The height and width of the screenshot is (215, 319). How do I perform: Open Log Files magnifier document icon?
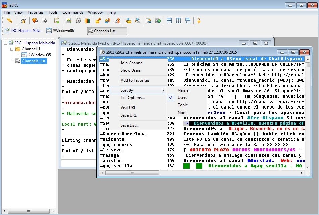point(138,21)
